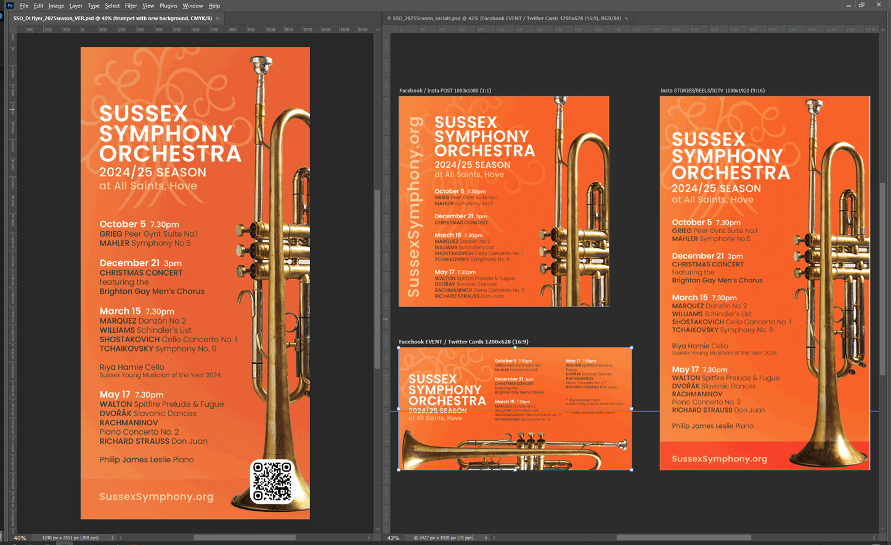Click the socials document horizontal scrollbar thumb
Screen dimensions: 891x545
(x=683, y=538)
